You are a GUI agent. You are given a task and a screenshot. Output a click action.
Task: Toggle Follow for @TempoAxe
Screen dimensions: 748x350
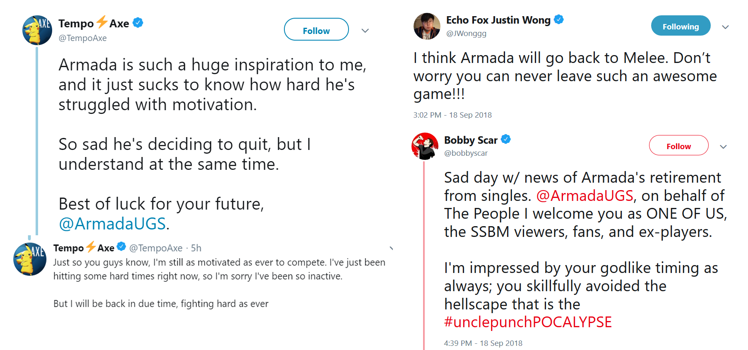[316, 29]
